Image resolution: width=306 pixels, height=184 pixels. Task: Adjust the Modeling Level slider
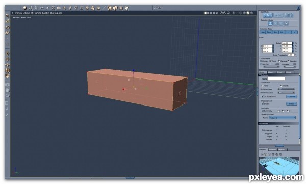pos(286,89)
